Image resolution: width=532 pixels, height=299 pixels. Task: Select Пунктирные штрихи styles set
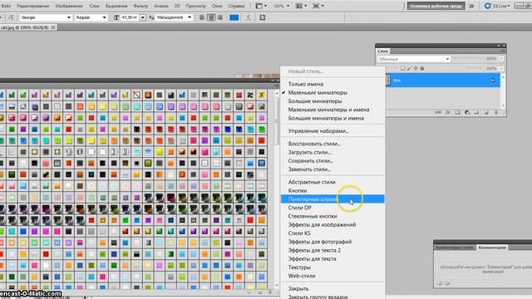click(332, 199)
